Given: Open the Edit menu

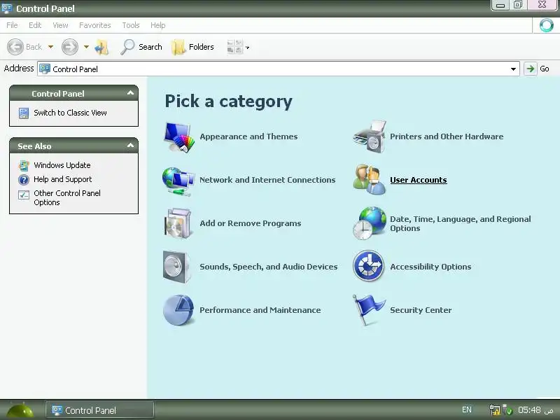Looking at the screenshot, I should [35, 25].
